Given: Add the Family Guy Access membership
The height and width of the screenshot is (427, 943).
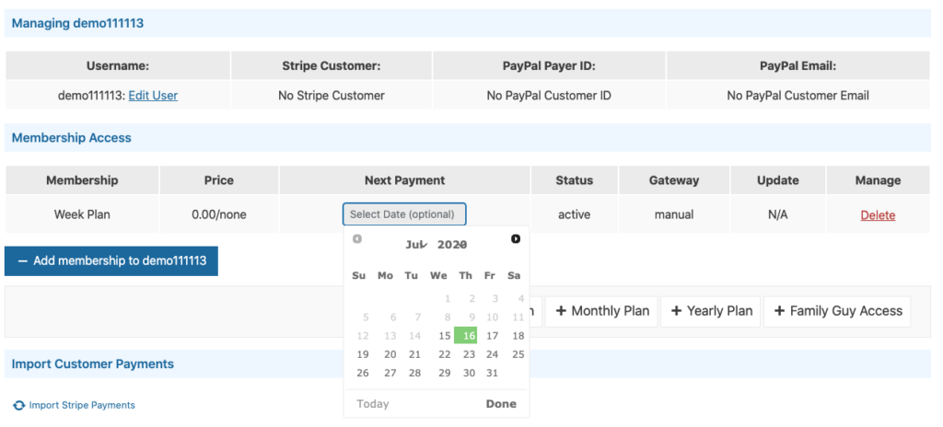Looking at the screenshot, I should pyautogui.click(x=837, y=311).
